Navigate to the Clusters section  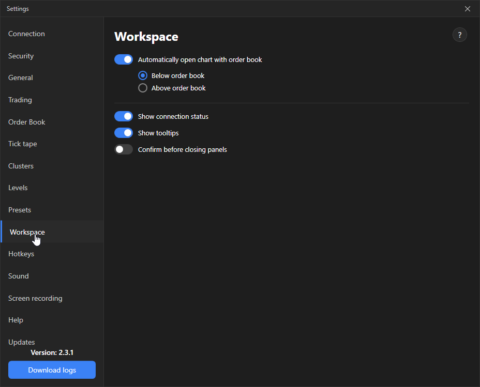(x=52, y=166)
